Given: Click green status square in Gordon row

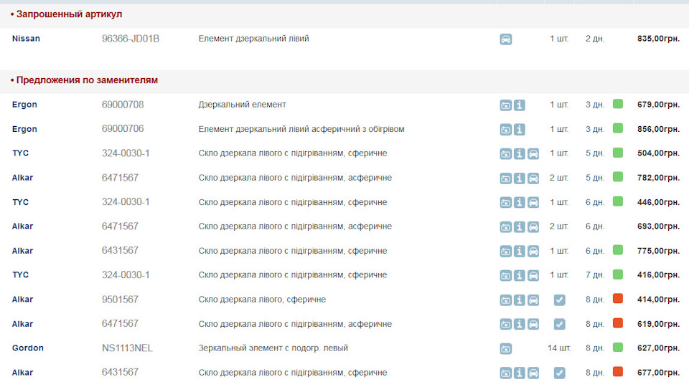Looking at the screenshot, I should click(x=618, y=348).
